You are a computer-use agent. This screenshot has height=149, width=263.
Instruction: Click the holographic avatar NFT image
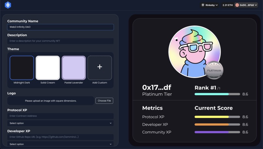click(x=194, y=52)
